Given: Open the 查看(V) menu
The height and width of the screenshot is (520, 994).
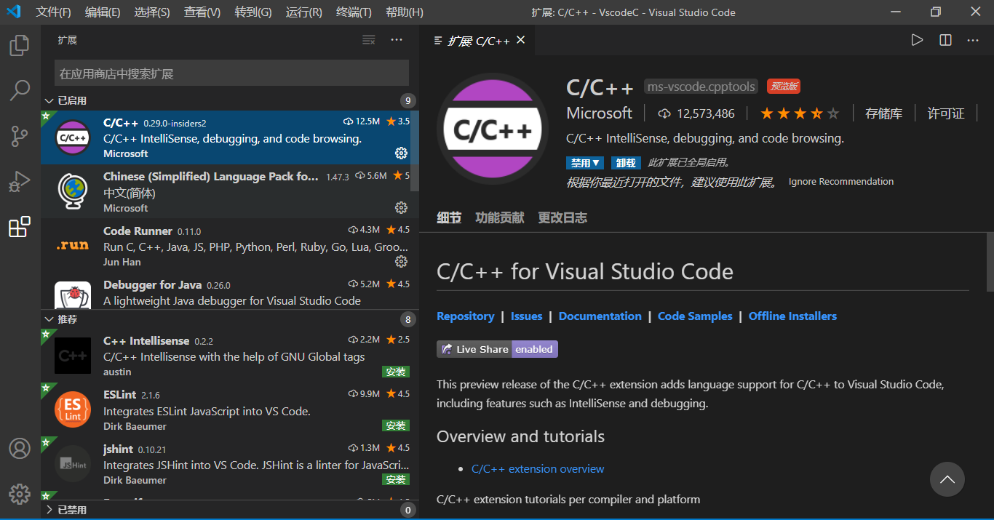Looking at the screenshot, I should click(202, 12).
